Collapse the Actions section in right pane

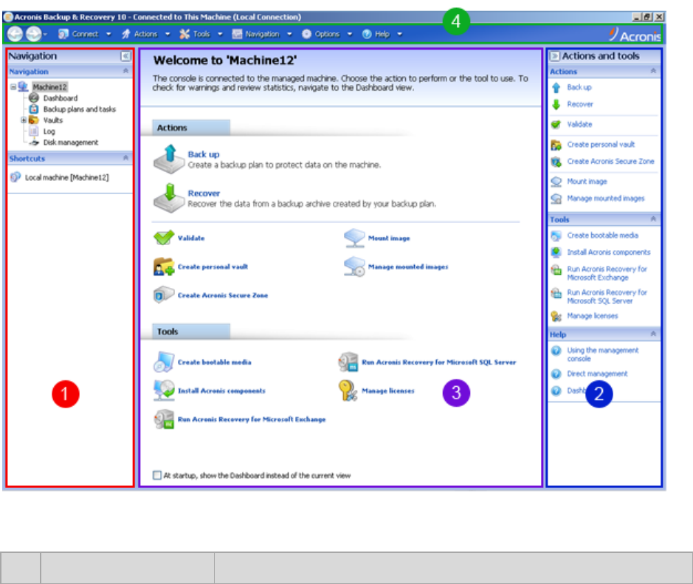click(x=653, y=71)
